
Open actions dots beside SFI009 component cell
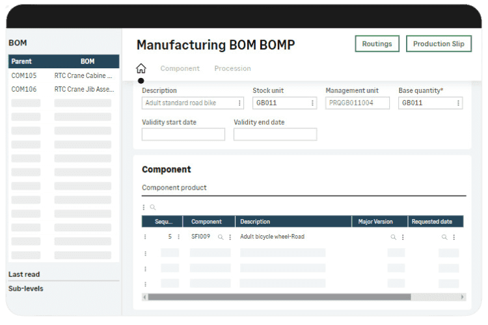(x=229, y=237)
